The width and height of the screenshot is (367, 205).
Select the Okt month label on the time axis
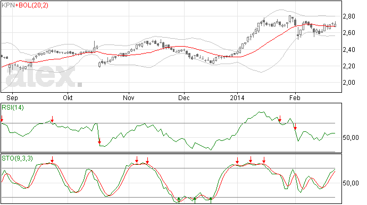[x=68, y=97]
